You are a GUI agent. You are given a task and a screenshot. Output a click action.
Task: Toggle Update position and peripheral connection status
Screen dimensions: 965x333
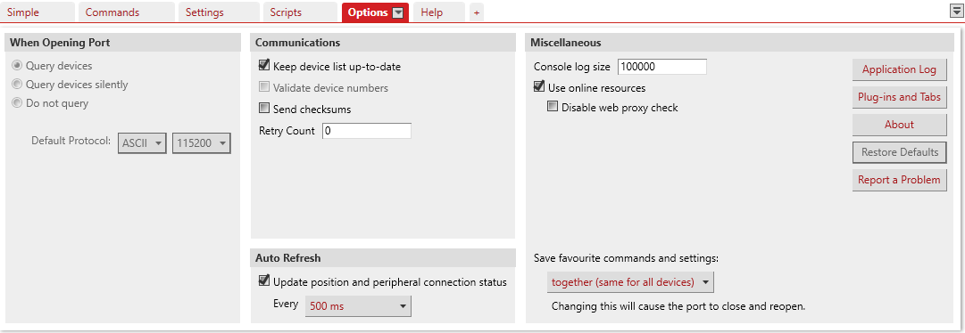pos(264,281)
